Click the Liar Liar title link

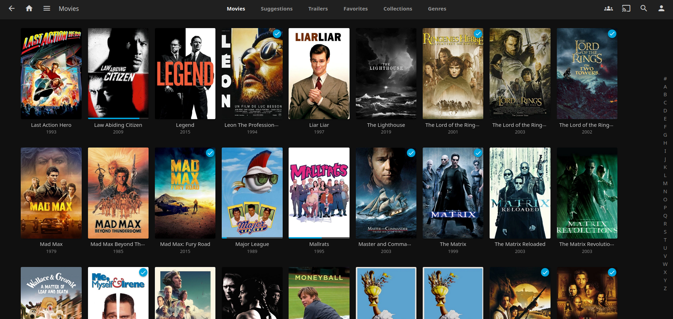click(319, 125)
